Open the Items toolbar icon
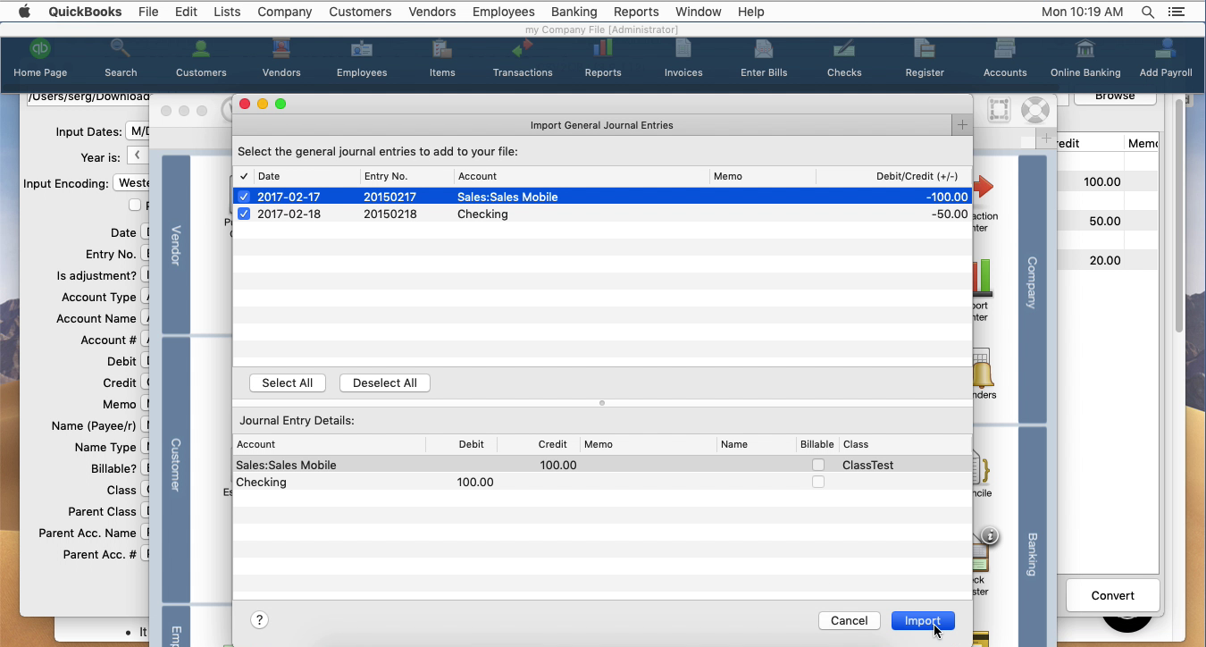Screen dimensions: 1206x647 (x=442, y=58)
